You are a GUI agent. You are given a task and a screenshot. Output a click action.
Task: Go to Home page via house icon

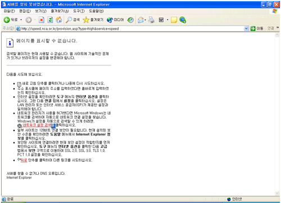pyautogui.click(x=59, y=20)
